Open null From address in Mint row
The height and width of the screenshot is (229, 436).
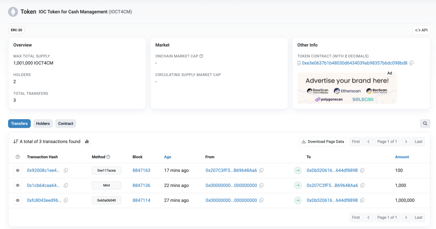[231, 185]
